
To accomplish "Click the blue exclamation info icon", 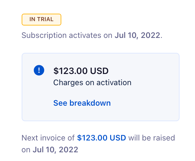I will [39, 70].
